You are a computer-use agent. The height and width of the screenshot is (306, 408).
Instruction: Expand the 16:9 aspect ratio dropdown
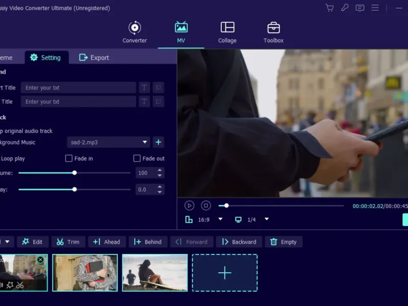click(x=220, y=219)
